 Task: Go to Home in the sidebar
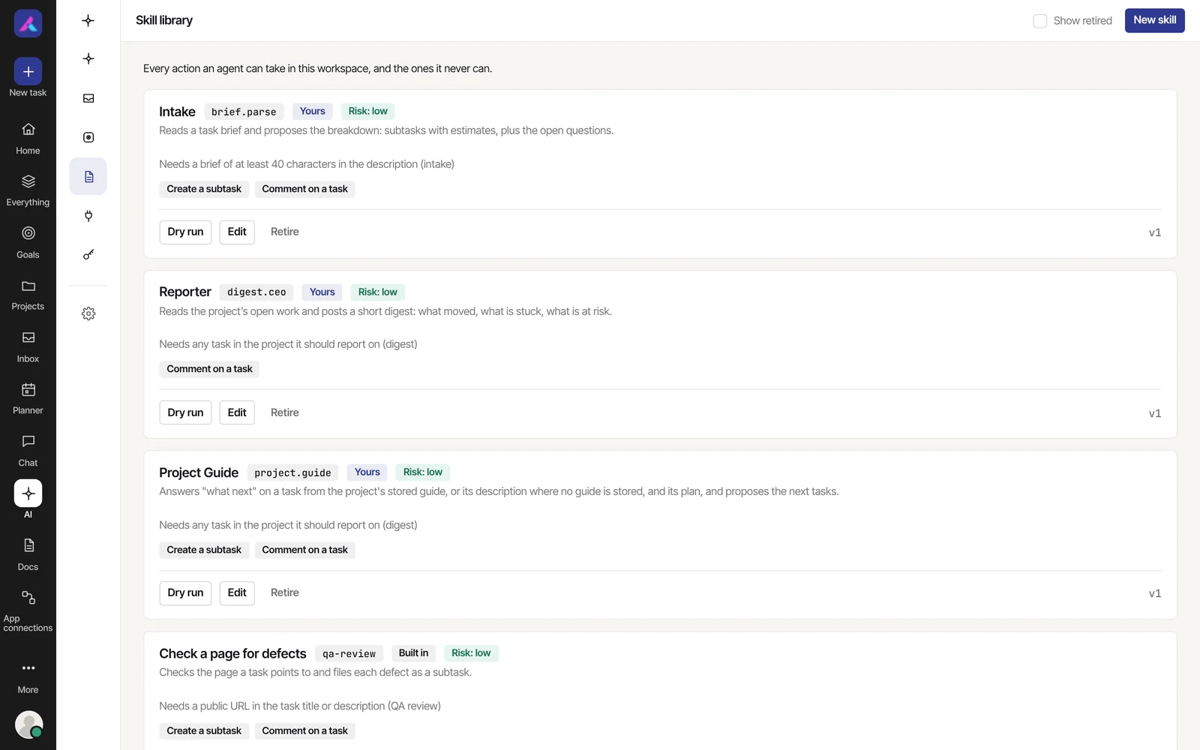tap(28, 139)
